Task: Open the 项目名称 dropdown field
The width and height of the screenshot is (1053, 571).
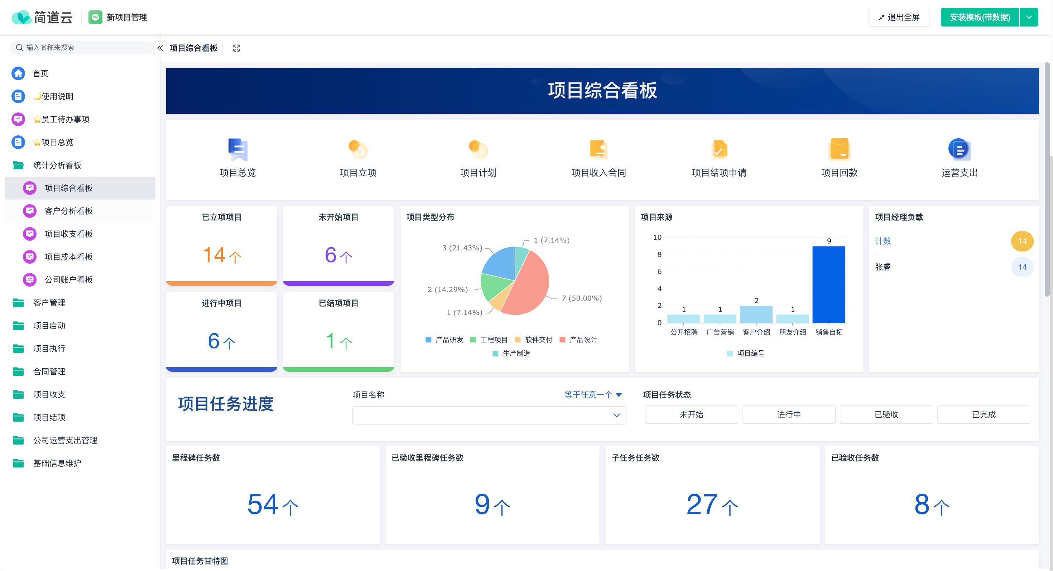Action: coord(489,415)
